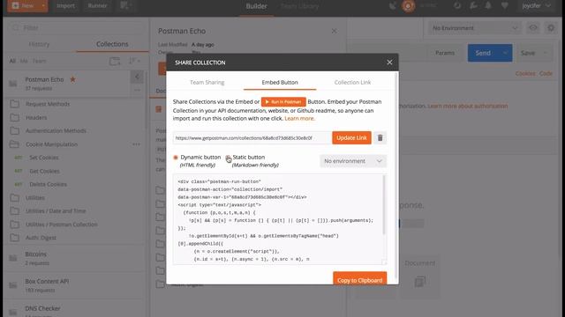Click the Document icon in response area
The width and height of the screenshot is (565, 317).
coord(420,282)
